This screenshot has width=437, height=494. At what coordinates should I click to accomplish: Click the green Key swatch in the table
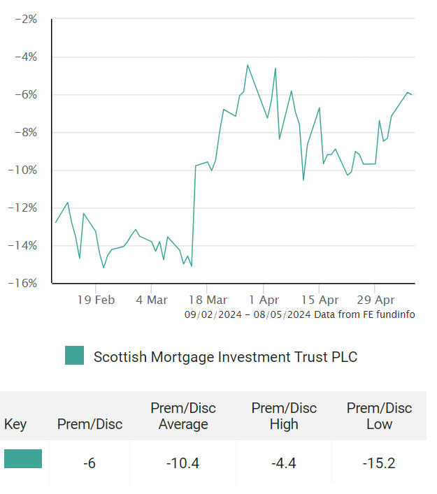tap(23, 458)
